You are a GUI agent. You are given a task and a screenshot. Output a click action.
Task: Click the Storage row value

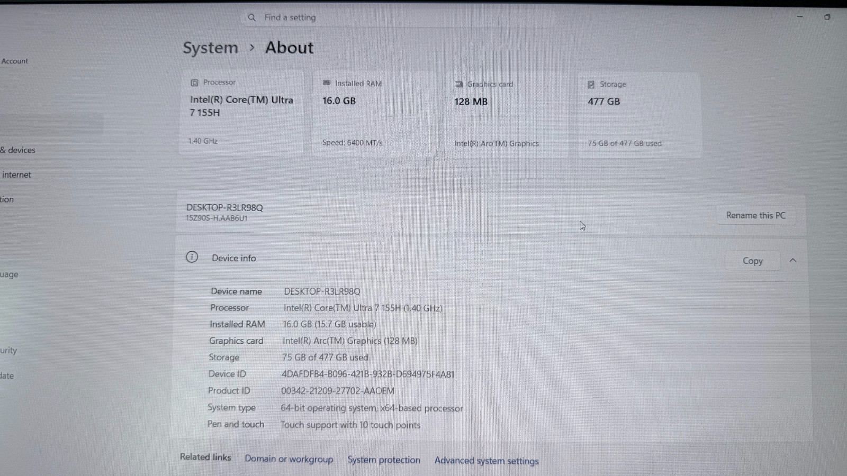click(x=325, y=358)
